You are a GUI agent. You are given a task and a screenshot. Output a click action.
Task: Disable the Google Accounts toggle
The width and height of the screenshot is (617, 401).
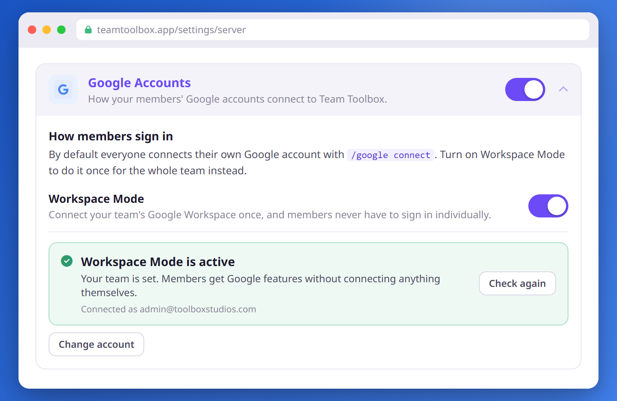click(525, 89)
